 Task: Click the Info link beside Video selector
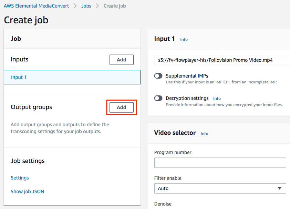204,133
